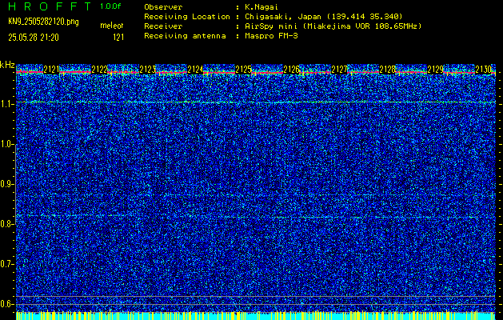The height and width of the screenshot is (320, 503).
Task: Click the 0.7 frequency axis label
Action: coord(7,264)
